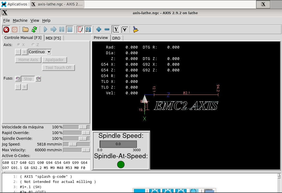Jog axis negative with minus button
Image resolution: width=282 pixels, height=193 pixels.
pyautogui.click(x=18, y=52)
